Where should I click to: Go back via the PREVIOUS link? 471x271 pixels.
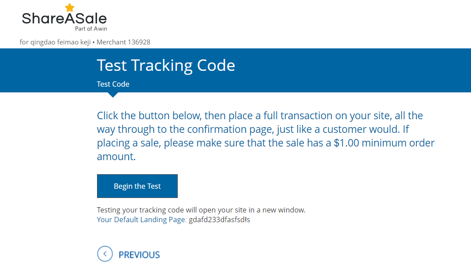139,255
